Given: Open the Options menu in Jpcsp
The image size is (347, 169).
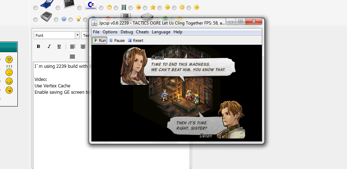Looking at the screenshot, I should [x=110, y=32].
